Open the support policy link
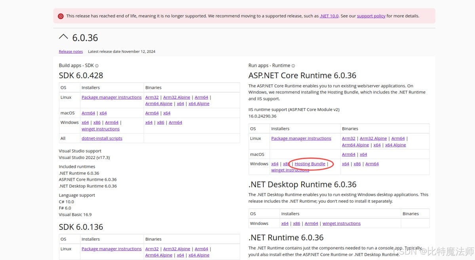 371,16
